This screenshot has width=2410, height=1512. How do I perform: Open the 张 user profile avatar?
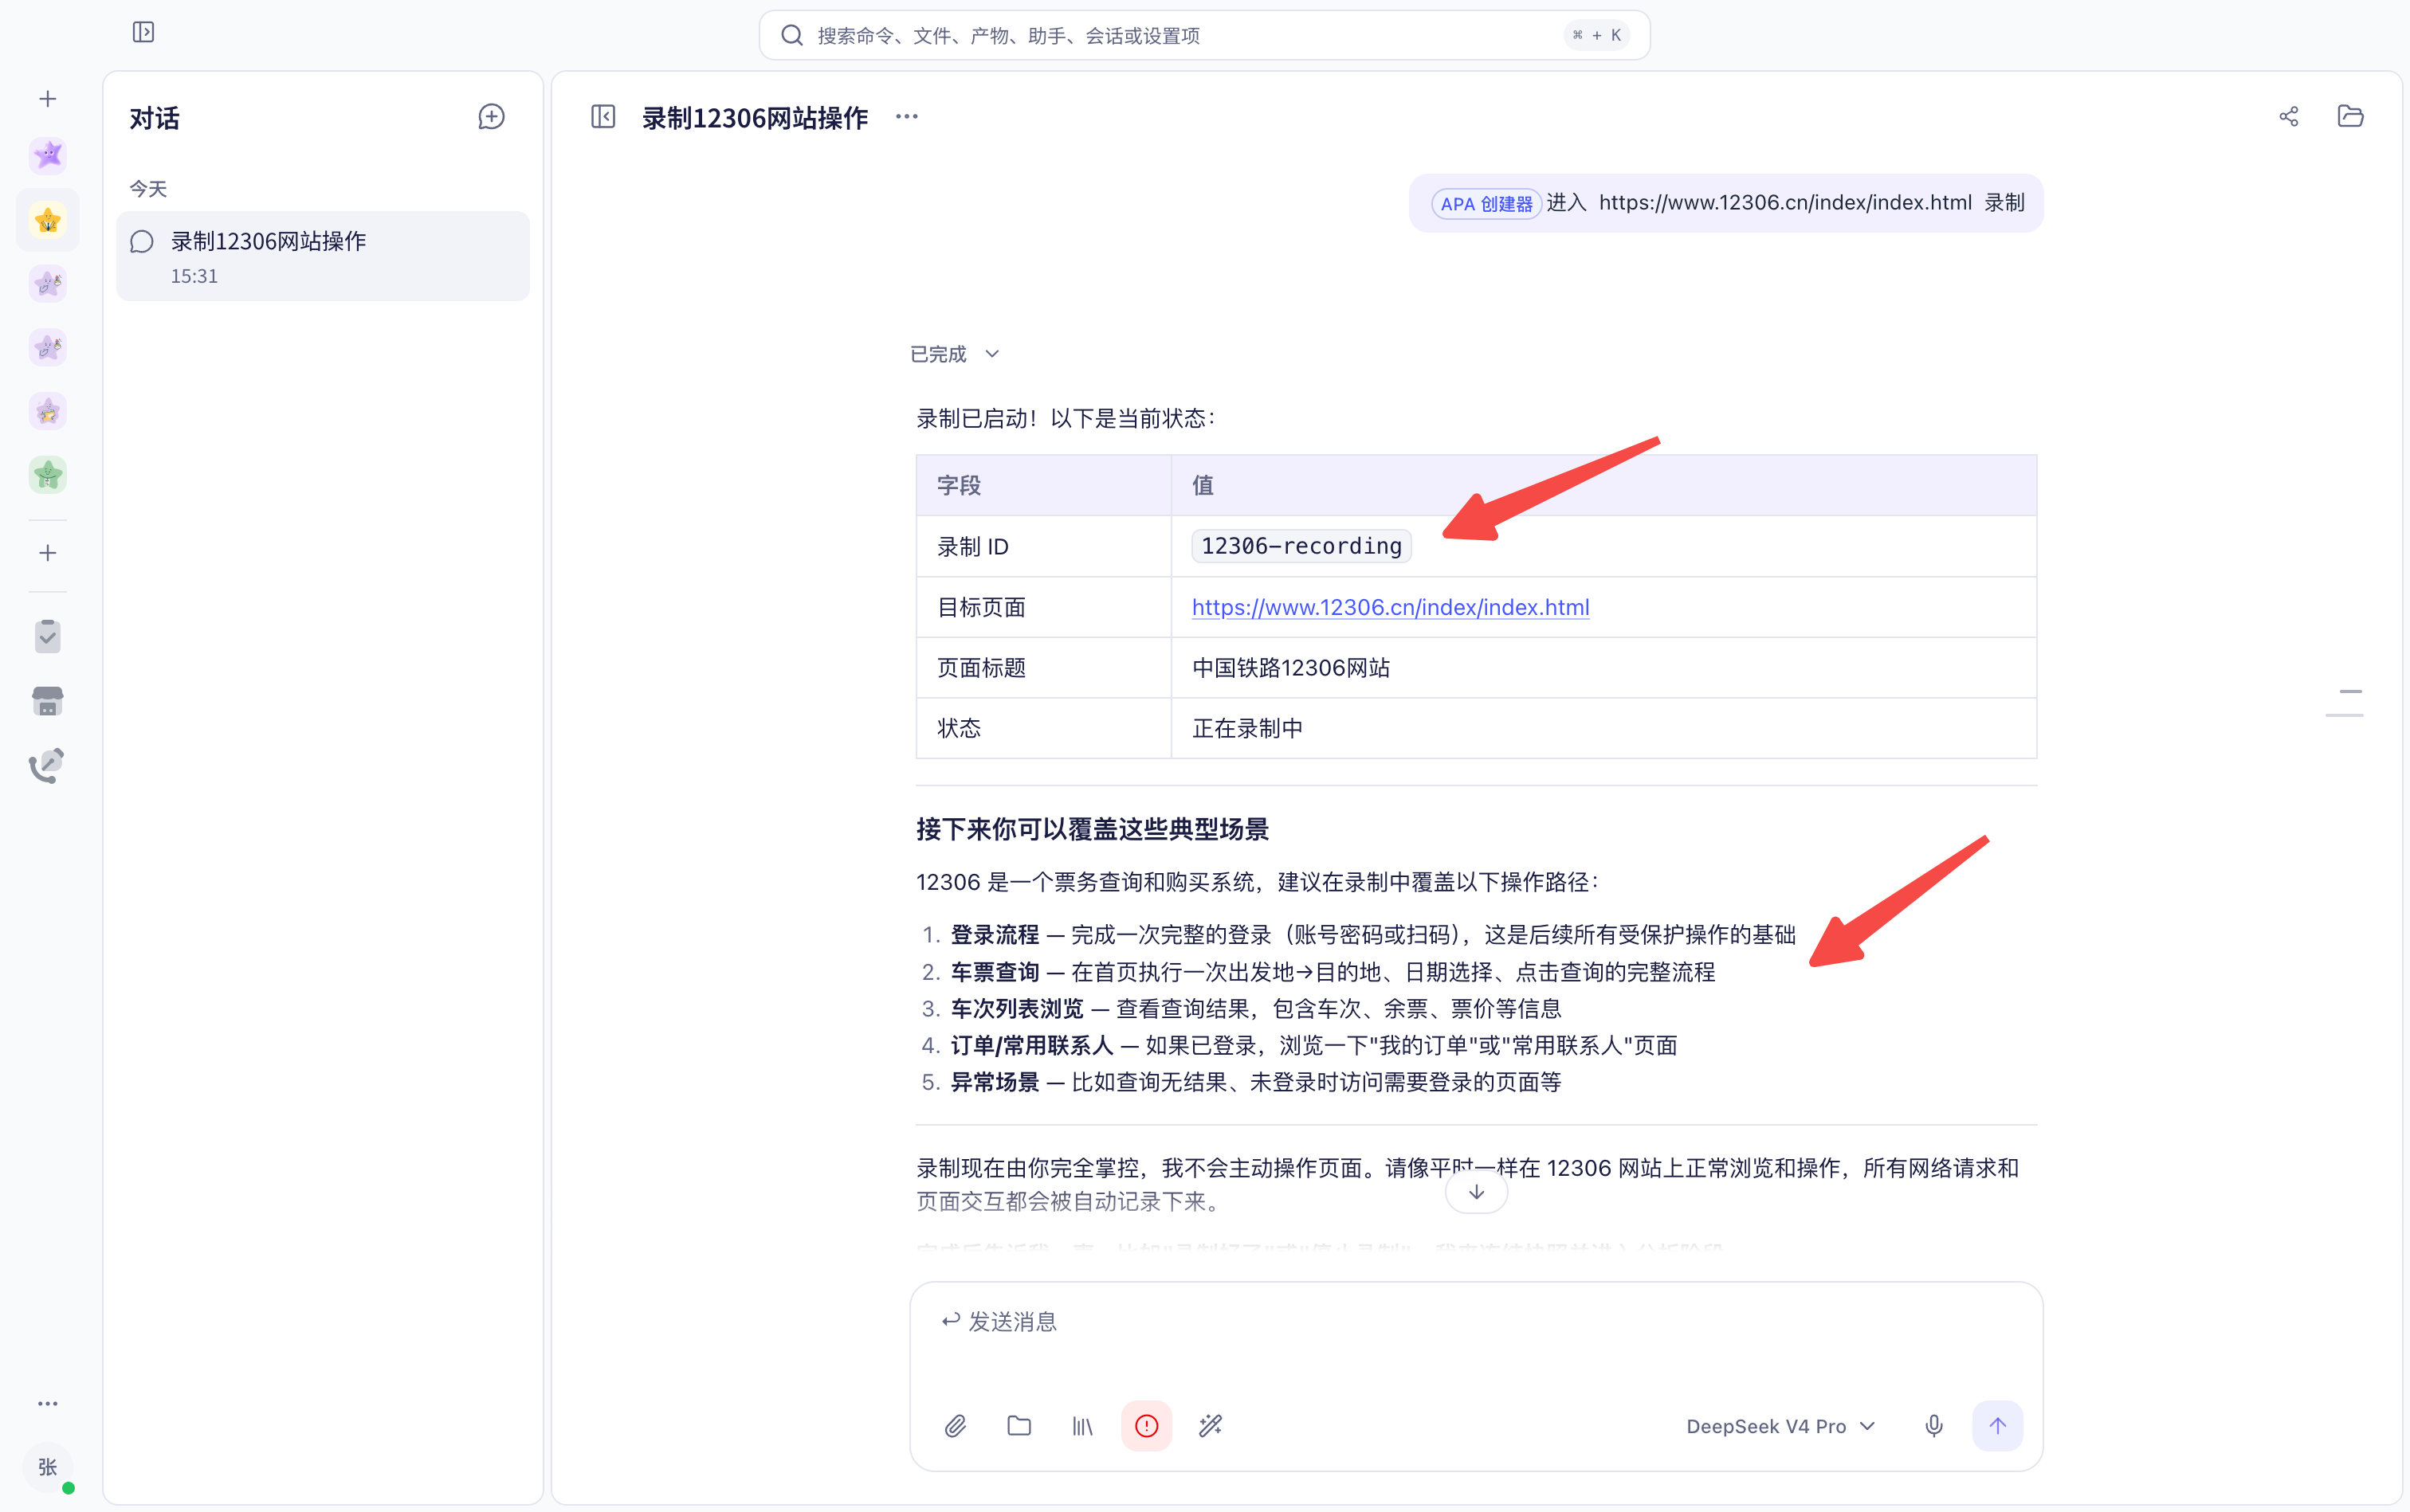(x=48, y=1467)
